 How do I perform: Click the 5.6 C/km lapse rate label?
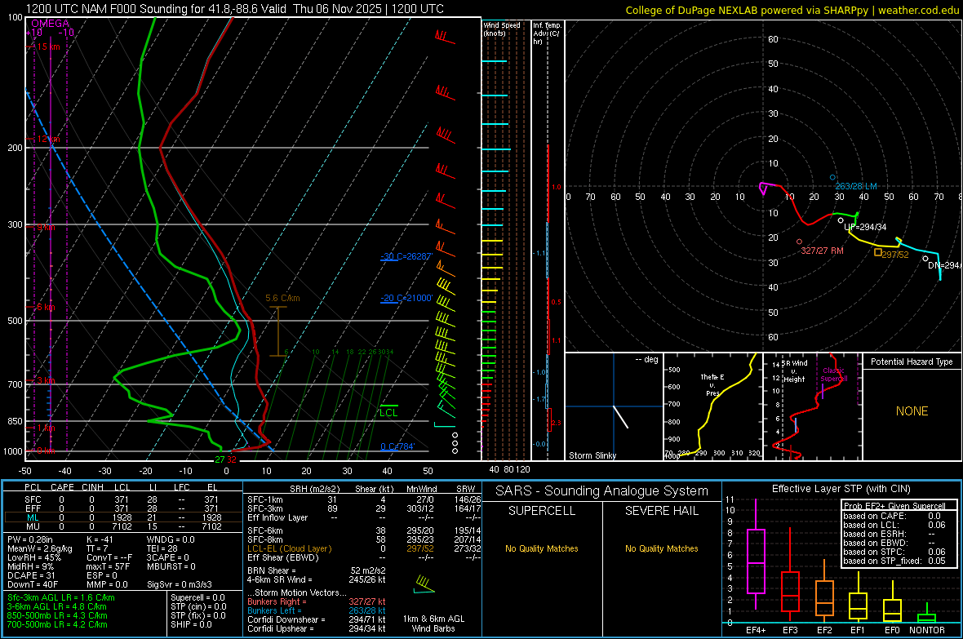pyautogui.click(x=282, y=298)
